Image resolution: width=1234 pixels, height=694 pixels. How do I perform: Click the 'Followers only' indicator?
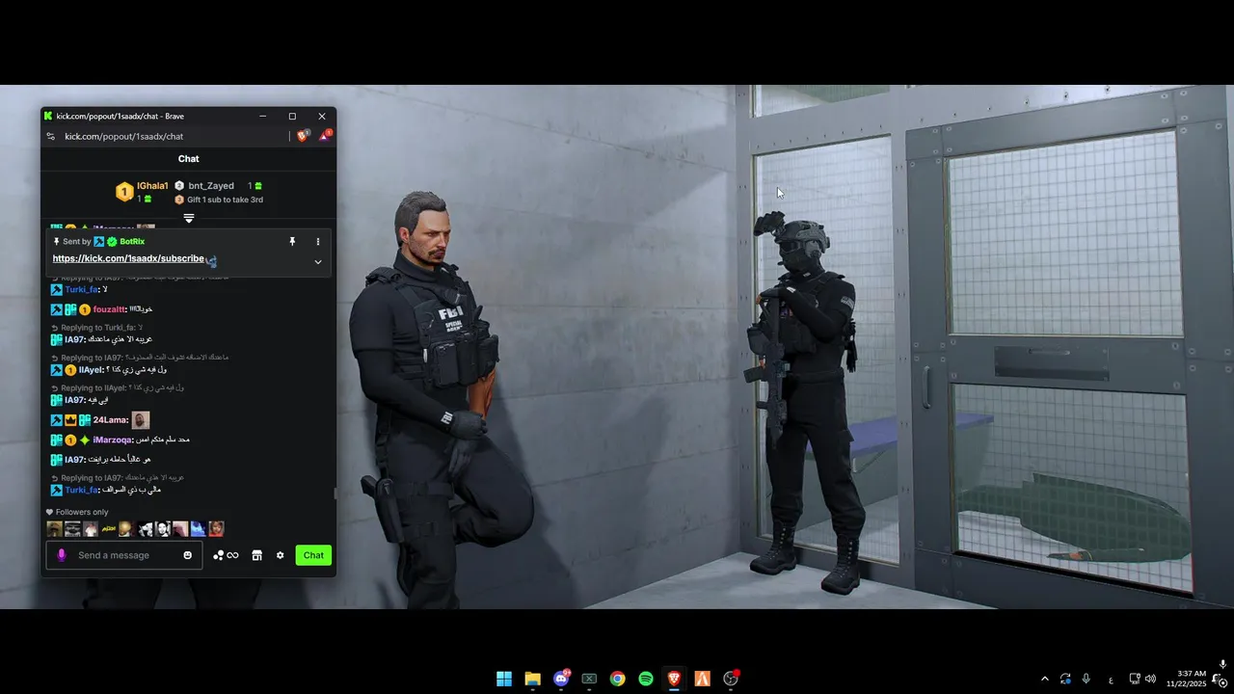77,512
